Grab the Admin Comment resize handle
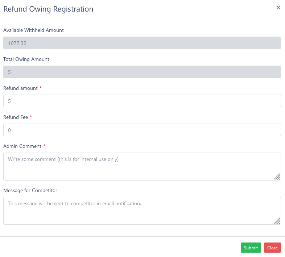Image resolution: width=285 pixels, height=257 pixels. coord(277,177)
